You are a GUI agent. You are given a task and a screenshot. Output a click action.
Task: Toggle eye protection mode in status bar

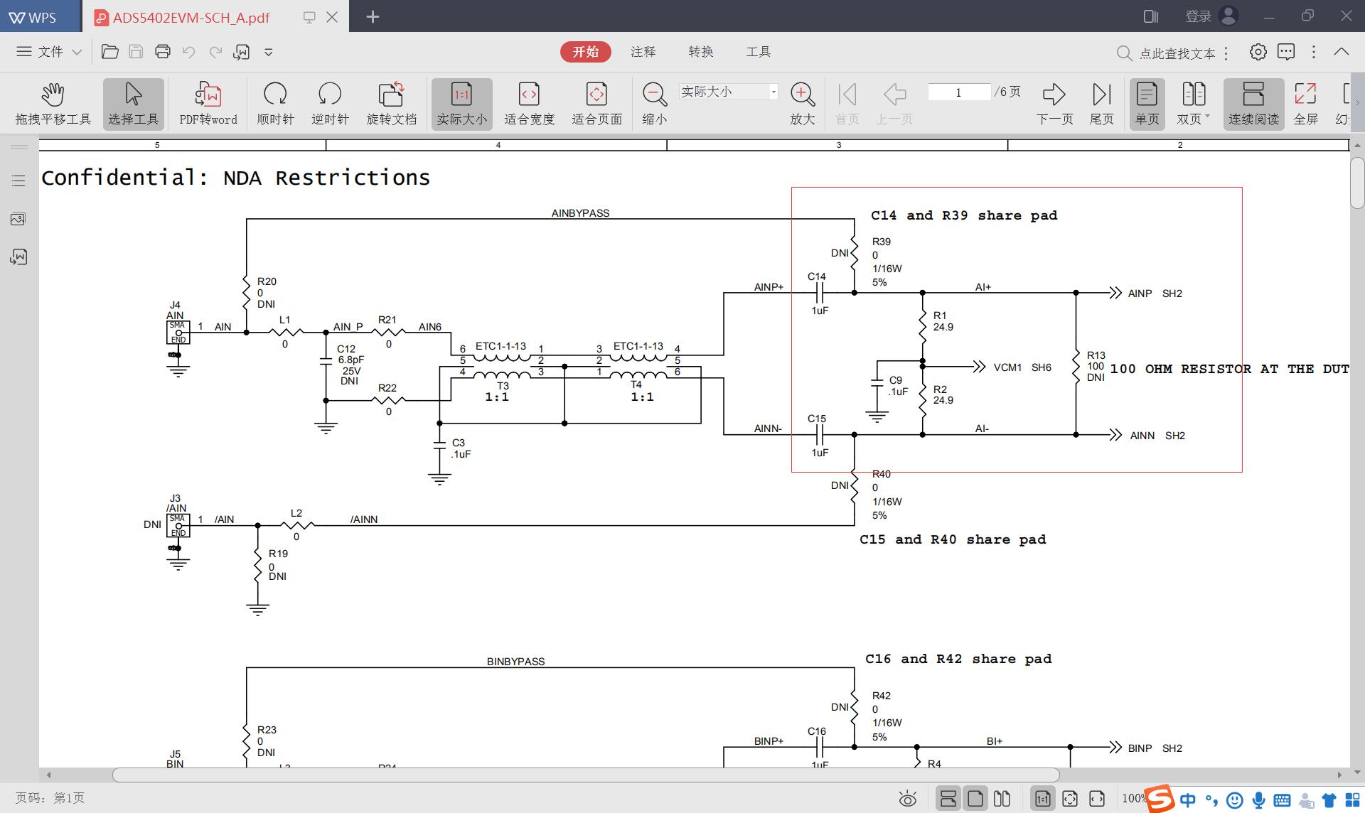pos(907,799)
